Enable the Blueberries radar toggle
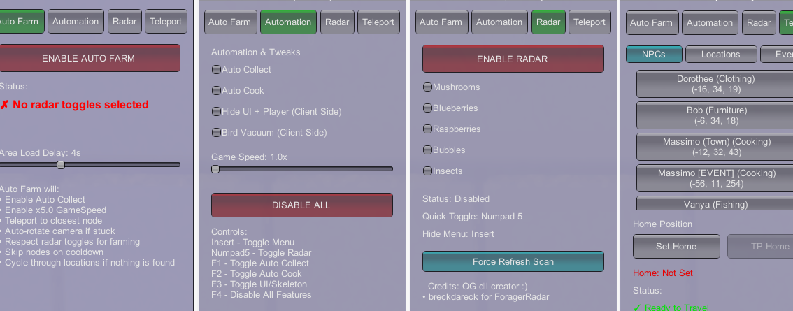The image size is (793, 311). tap(427, 108)
